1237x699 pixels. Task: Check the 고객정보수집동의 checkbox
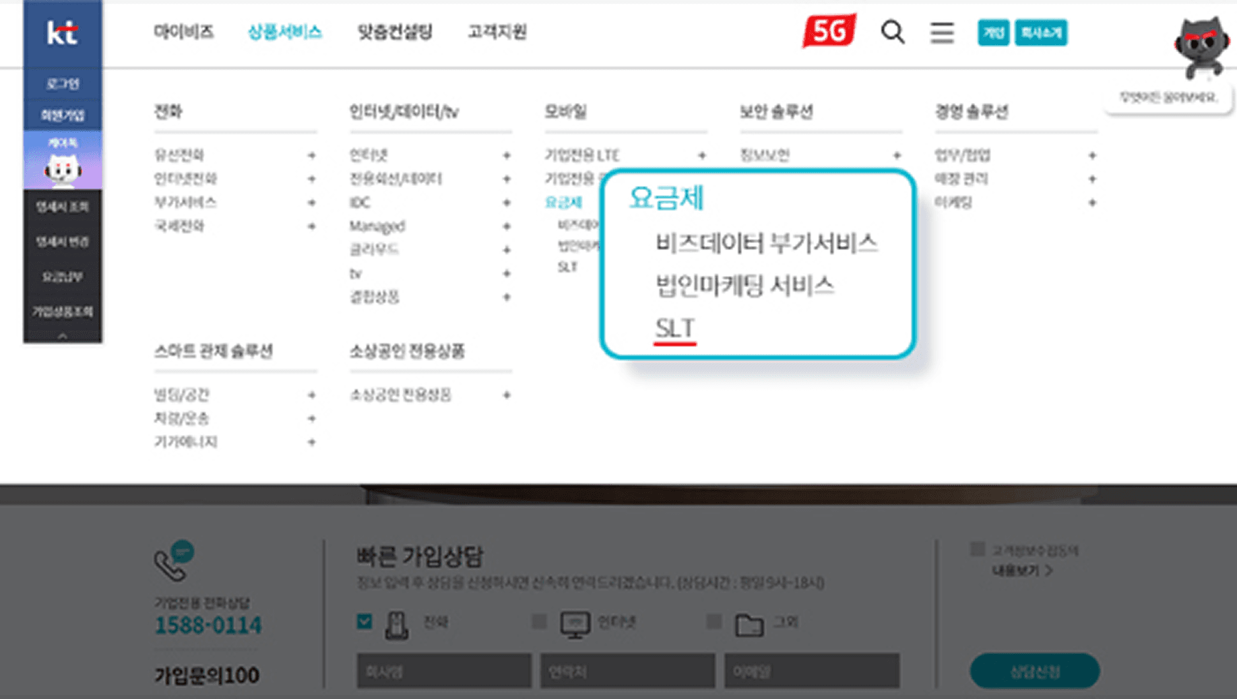pos(977,550)
